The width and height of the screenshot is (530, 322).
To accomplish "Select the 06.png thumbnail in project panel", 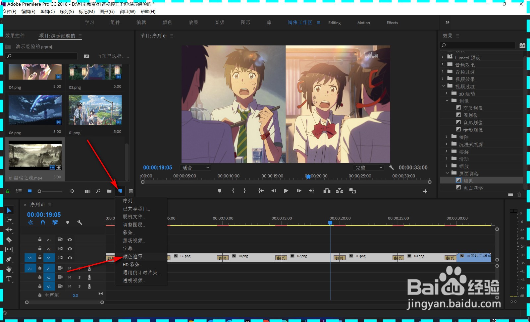I will pyautogui.click(x=35, y=110).
